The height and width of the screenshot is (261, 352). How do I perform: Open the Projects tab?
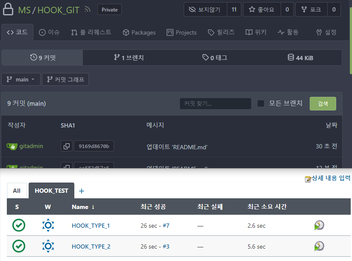[x=182, y=32]
